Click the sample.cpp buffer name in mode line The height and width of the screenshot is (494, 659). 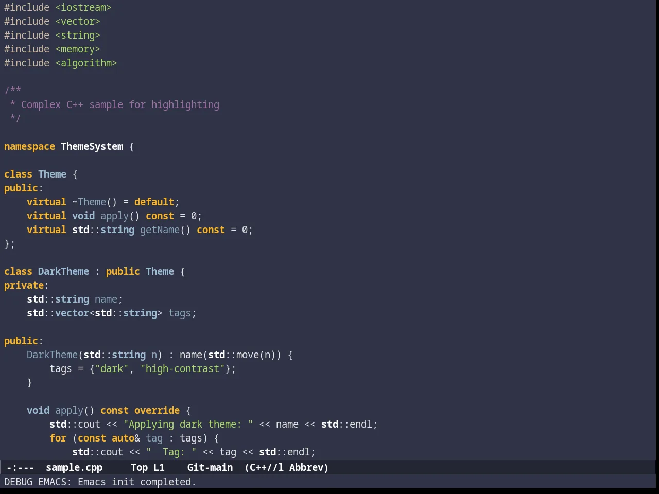coord(74,467)
